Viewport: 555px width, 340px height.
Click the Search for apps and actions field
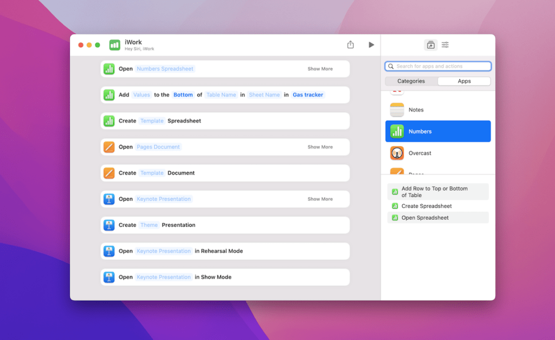438,66
